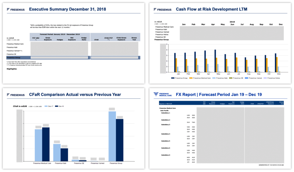Click the tallest May bar in monthly chart

click(x=215, y=61)
